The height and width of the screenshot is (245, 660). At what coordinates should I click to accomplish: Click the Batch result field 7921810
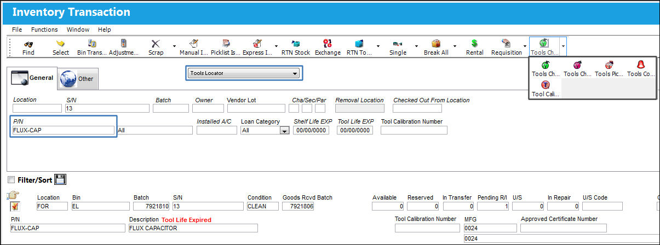[x=151, y=206]
